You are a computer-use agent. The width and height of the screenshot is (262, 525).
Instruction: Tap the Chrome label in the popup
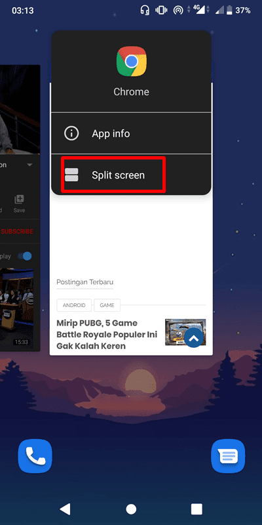(x=132, y=92)
